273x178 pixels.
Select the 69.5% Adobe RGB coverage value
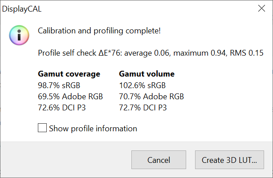pos(70,96)
